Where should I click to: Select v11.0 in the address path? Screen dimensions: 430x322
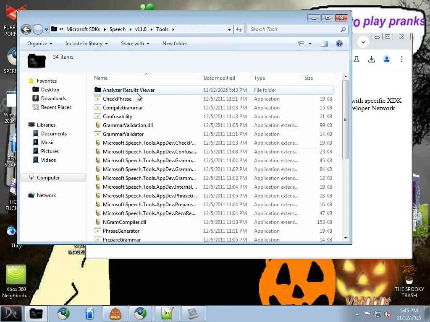click(141, 29)
